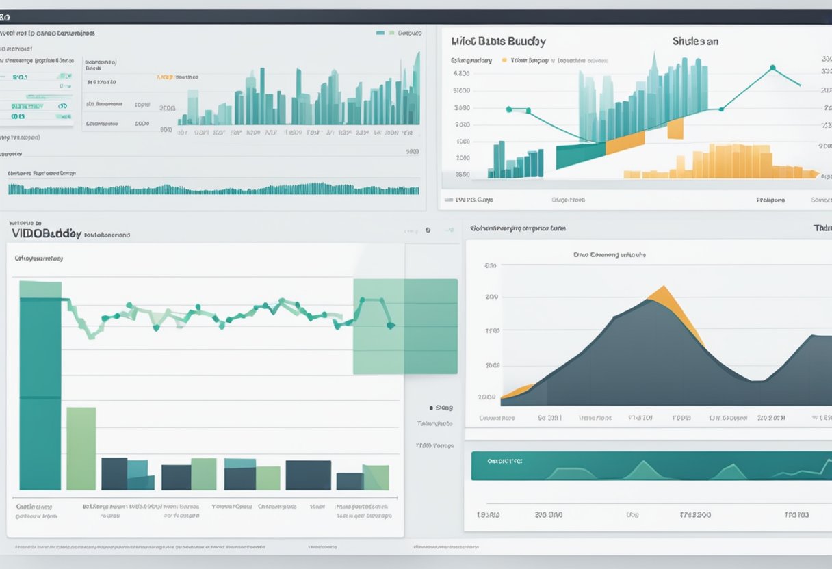
Task: Select the 'Shules an' heading tab
Action: (695, 41)
